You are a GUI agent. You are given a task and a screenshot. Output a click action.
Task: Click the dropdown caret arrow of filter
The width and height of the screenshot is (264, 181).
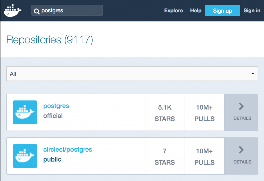click(x=253, y=74)
